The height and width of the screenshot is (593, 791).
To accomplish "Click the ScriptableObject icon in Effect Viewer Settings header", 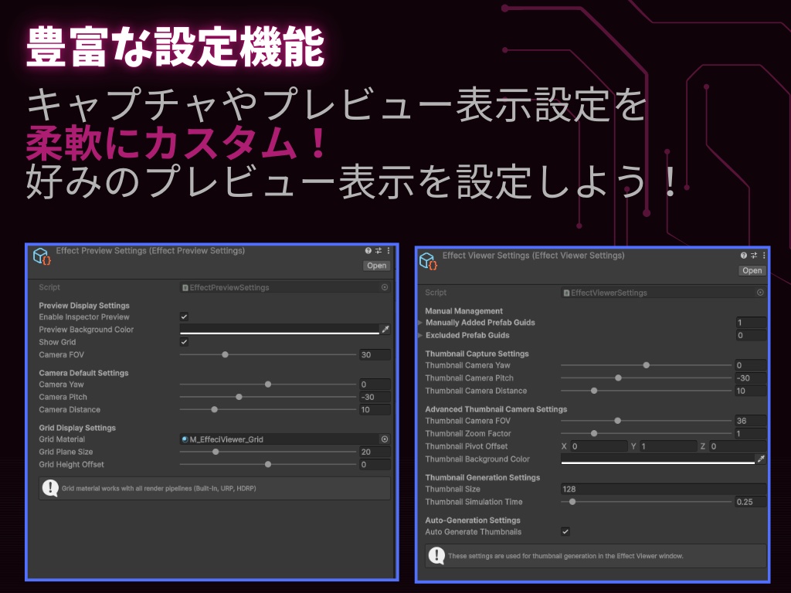I will tap(429, 261).
